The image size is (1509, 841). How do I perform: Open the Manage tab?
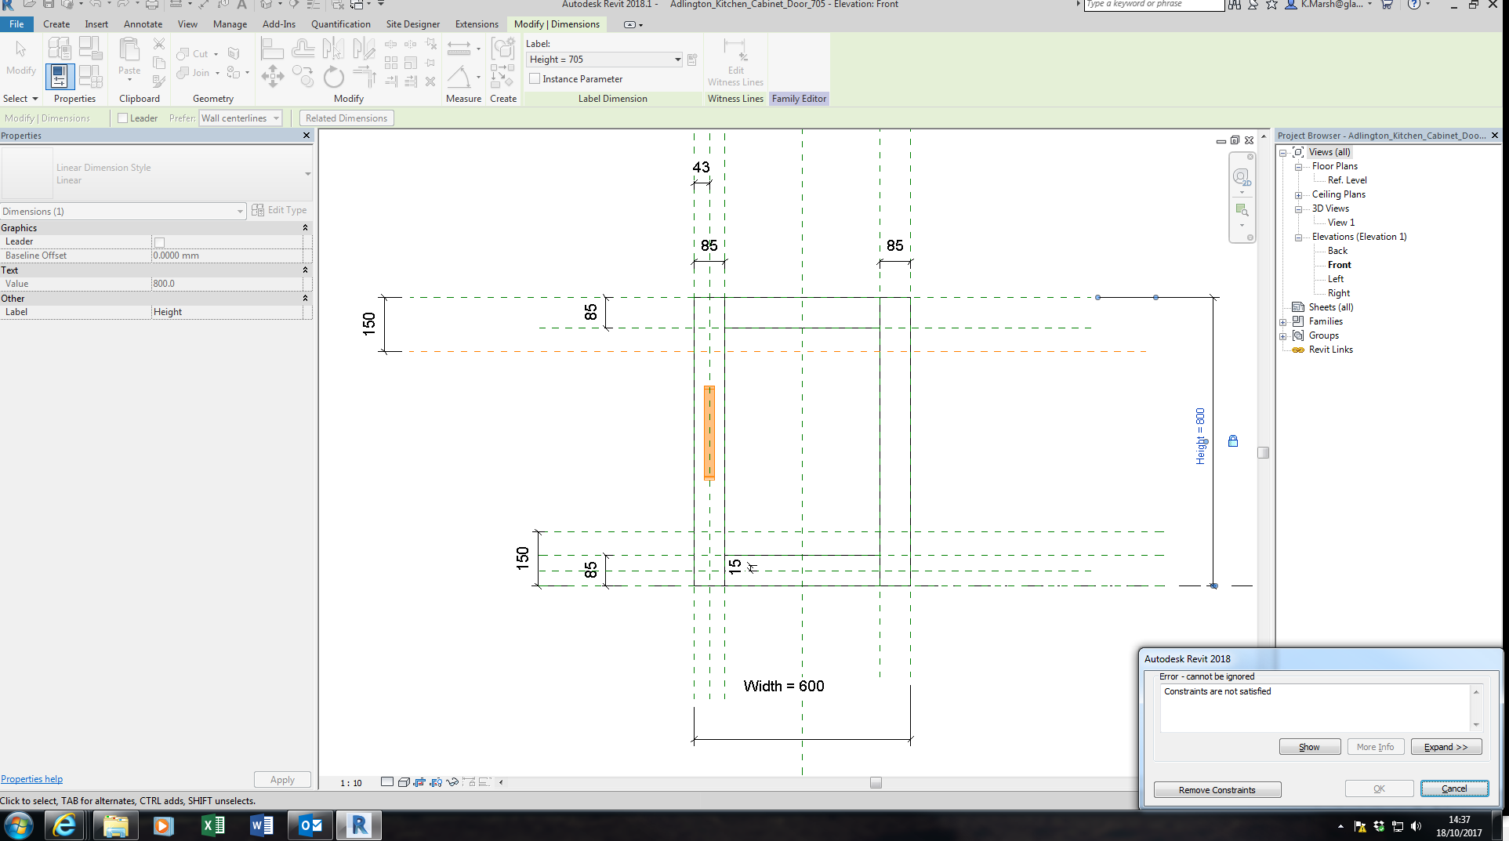point(229,24)
